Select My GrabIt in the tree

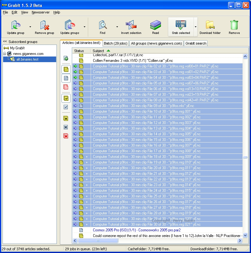pyautogui.click(x=17, y=48)
